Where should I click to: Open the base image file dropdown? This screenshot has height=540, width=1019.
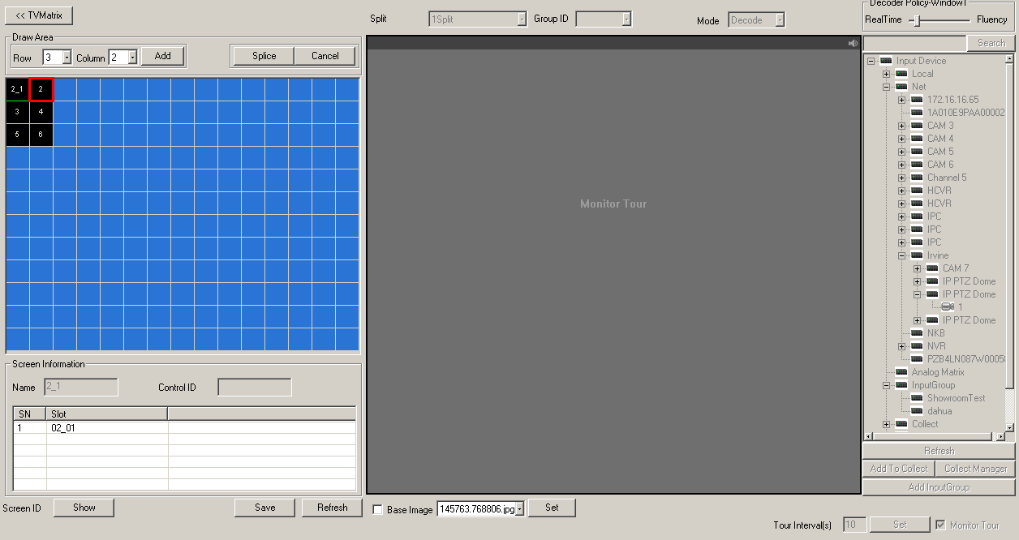click(519, 509)
